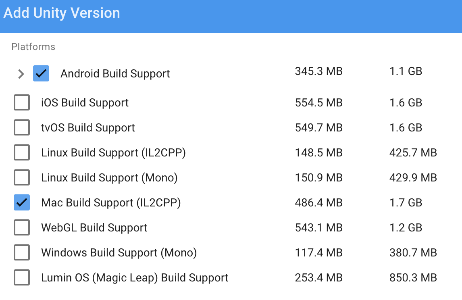Tick the tvOS Build Support checkbox

(22, 127)
